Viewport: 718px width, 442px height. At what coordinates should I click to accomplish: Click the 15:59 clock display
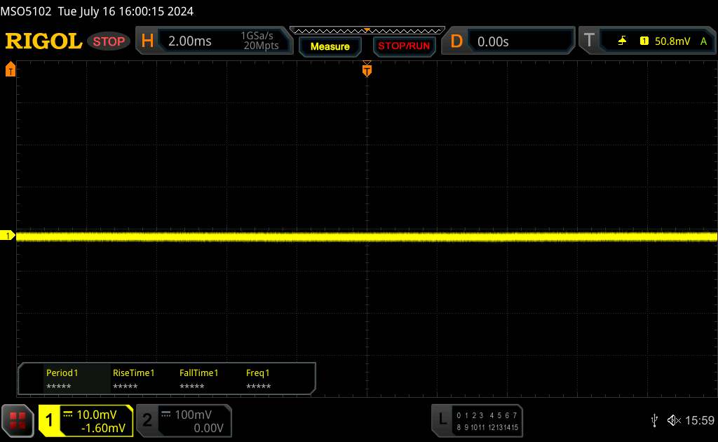[699, 420]
